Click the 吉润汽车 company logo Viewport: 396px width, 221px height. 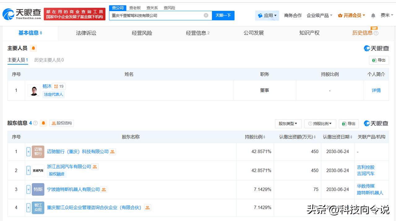[x=38, y=170]
